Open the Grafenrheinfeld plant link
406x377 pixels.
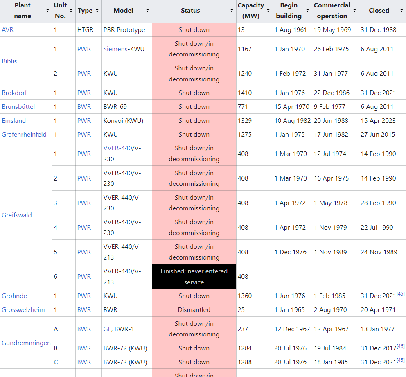[x=24, y=135]
